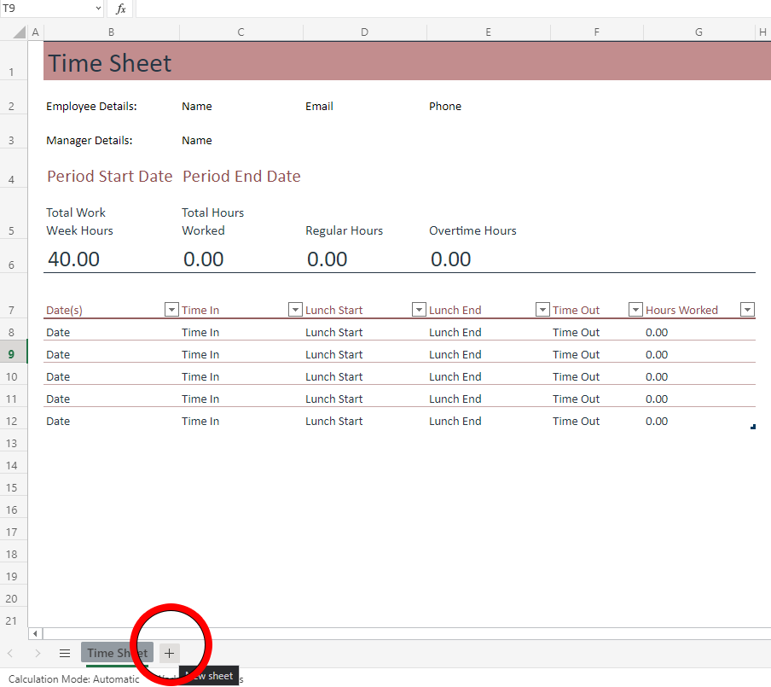Go to previous sheet using left arrow
Viewport: 771px width, 687px height.
(x=10, y=653)
